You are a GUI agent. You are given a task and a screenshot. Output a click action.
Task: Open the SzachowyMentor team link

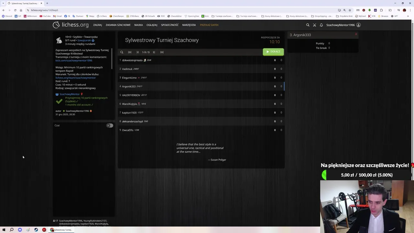tap(69, 94)
